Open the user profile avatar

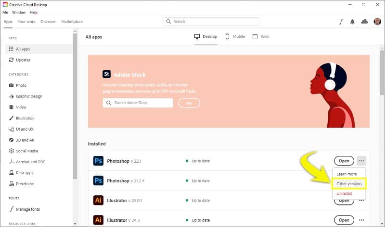point(377,22)
